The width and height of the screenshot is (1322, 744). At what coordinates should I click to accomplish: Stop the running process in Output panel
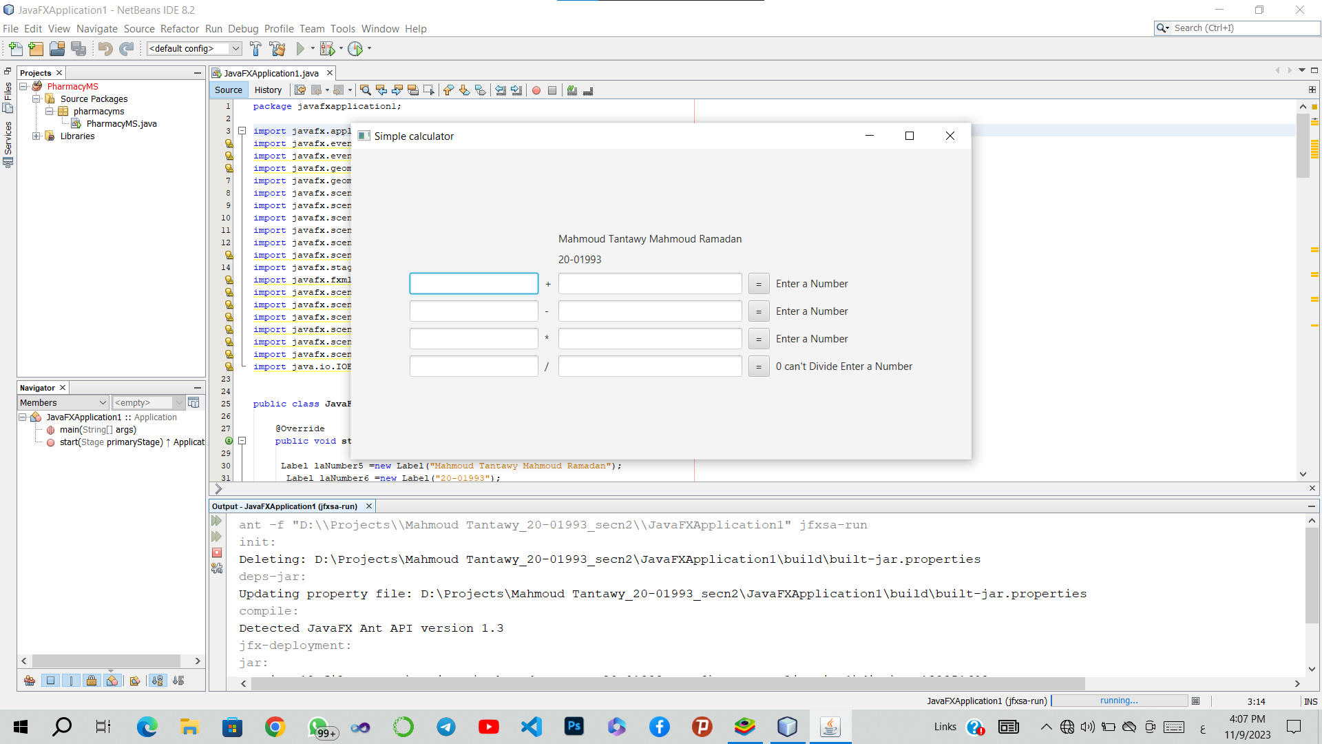(x=217, y=552)
